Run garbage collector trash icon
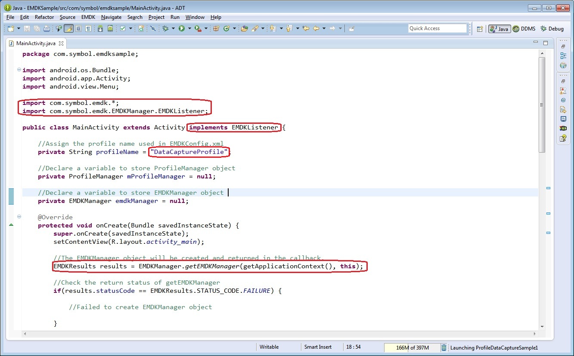574x356 pixels. click(444, 347)
